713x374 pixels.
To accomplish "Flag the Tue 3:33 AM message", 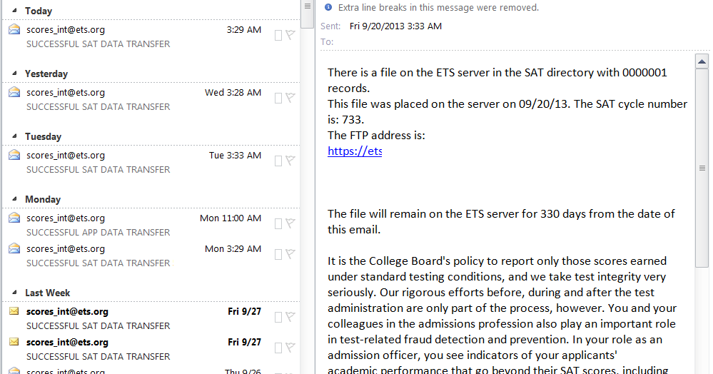I will (290, 161).
